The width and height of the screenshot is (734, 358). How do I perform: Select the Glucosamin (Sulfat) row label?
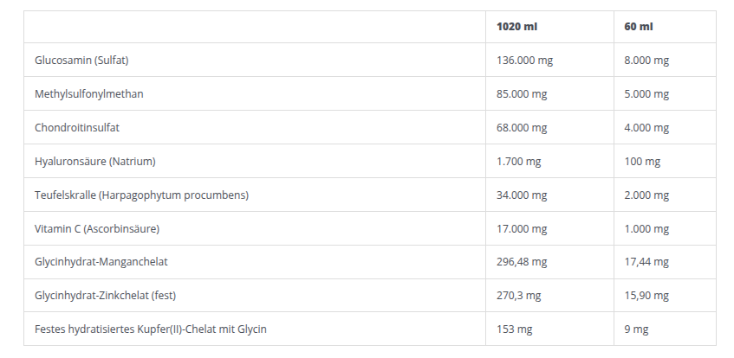click(81, 61)
